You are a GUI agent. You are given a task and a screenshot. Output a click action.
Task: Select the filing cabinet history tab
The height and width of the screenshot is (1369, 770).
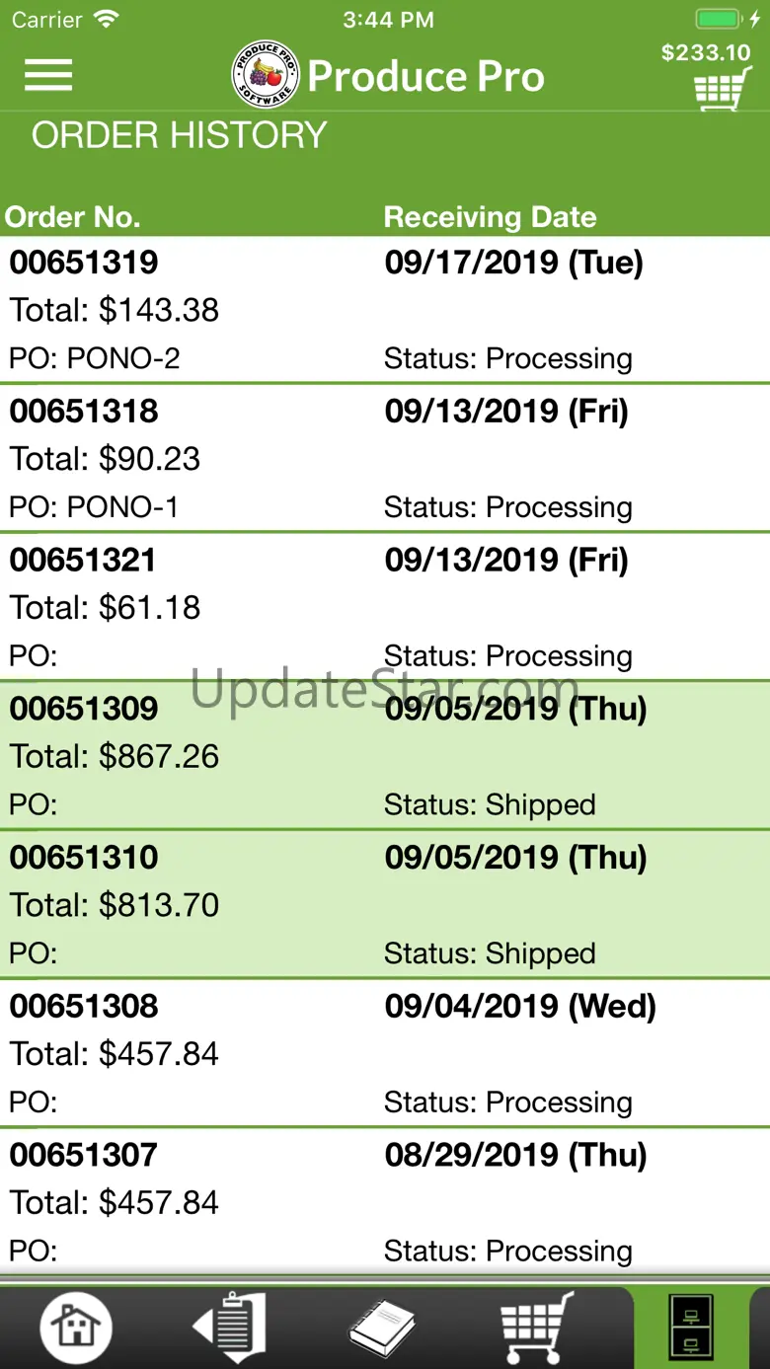(691, 1328)
